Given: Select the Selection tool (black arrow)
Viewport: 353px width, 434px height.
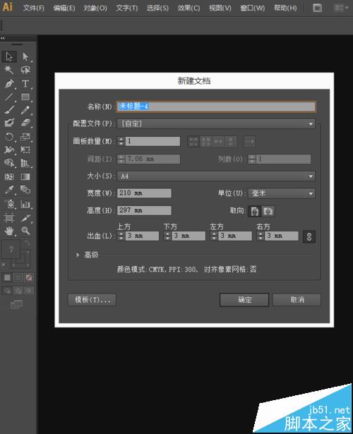Looking at the screenshot, I should 9,56.
